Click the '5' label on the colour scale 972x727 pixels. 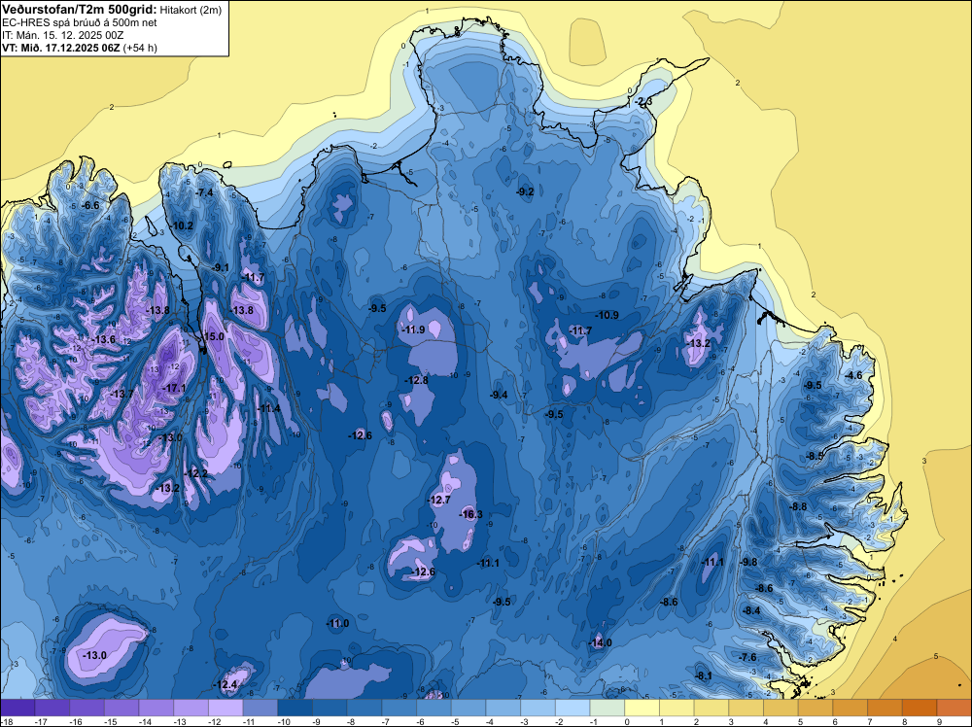click(x=801, y=721)
